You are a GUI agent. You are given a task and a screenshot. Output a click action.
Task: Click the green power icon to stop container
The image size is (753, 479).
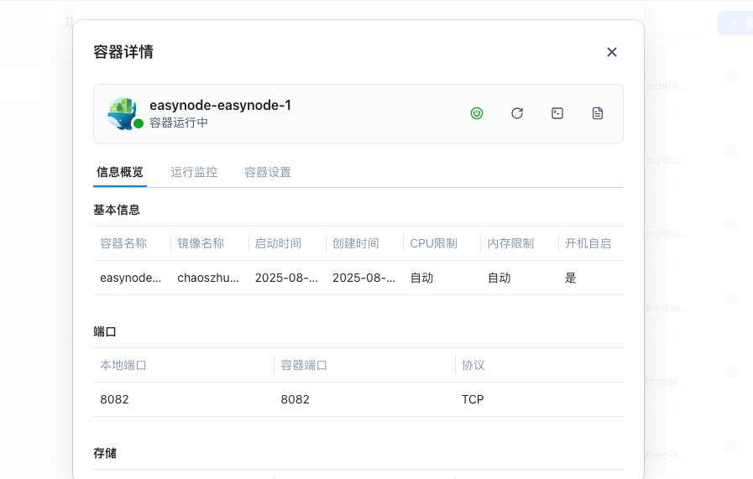pyautogui.click(x=477, y=113)
